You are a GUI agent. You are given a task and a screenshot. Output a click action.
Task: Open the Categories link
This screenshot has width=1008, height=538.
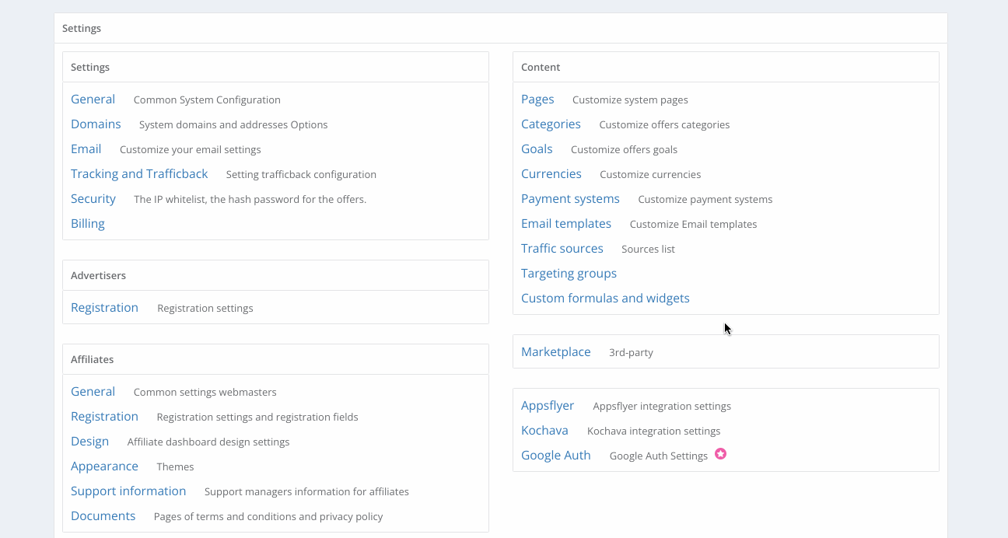551,124
